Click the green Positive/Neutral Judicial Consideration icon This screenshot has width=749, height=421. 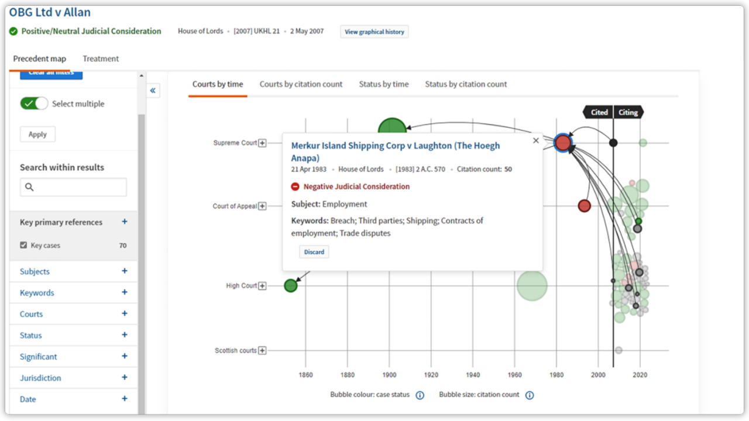pos(13,31)
